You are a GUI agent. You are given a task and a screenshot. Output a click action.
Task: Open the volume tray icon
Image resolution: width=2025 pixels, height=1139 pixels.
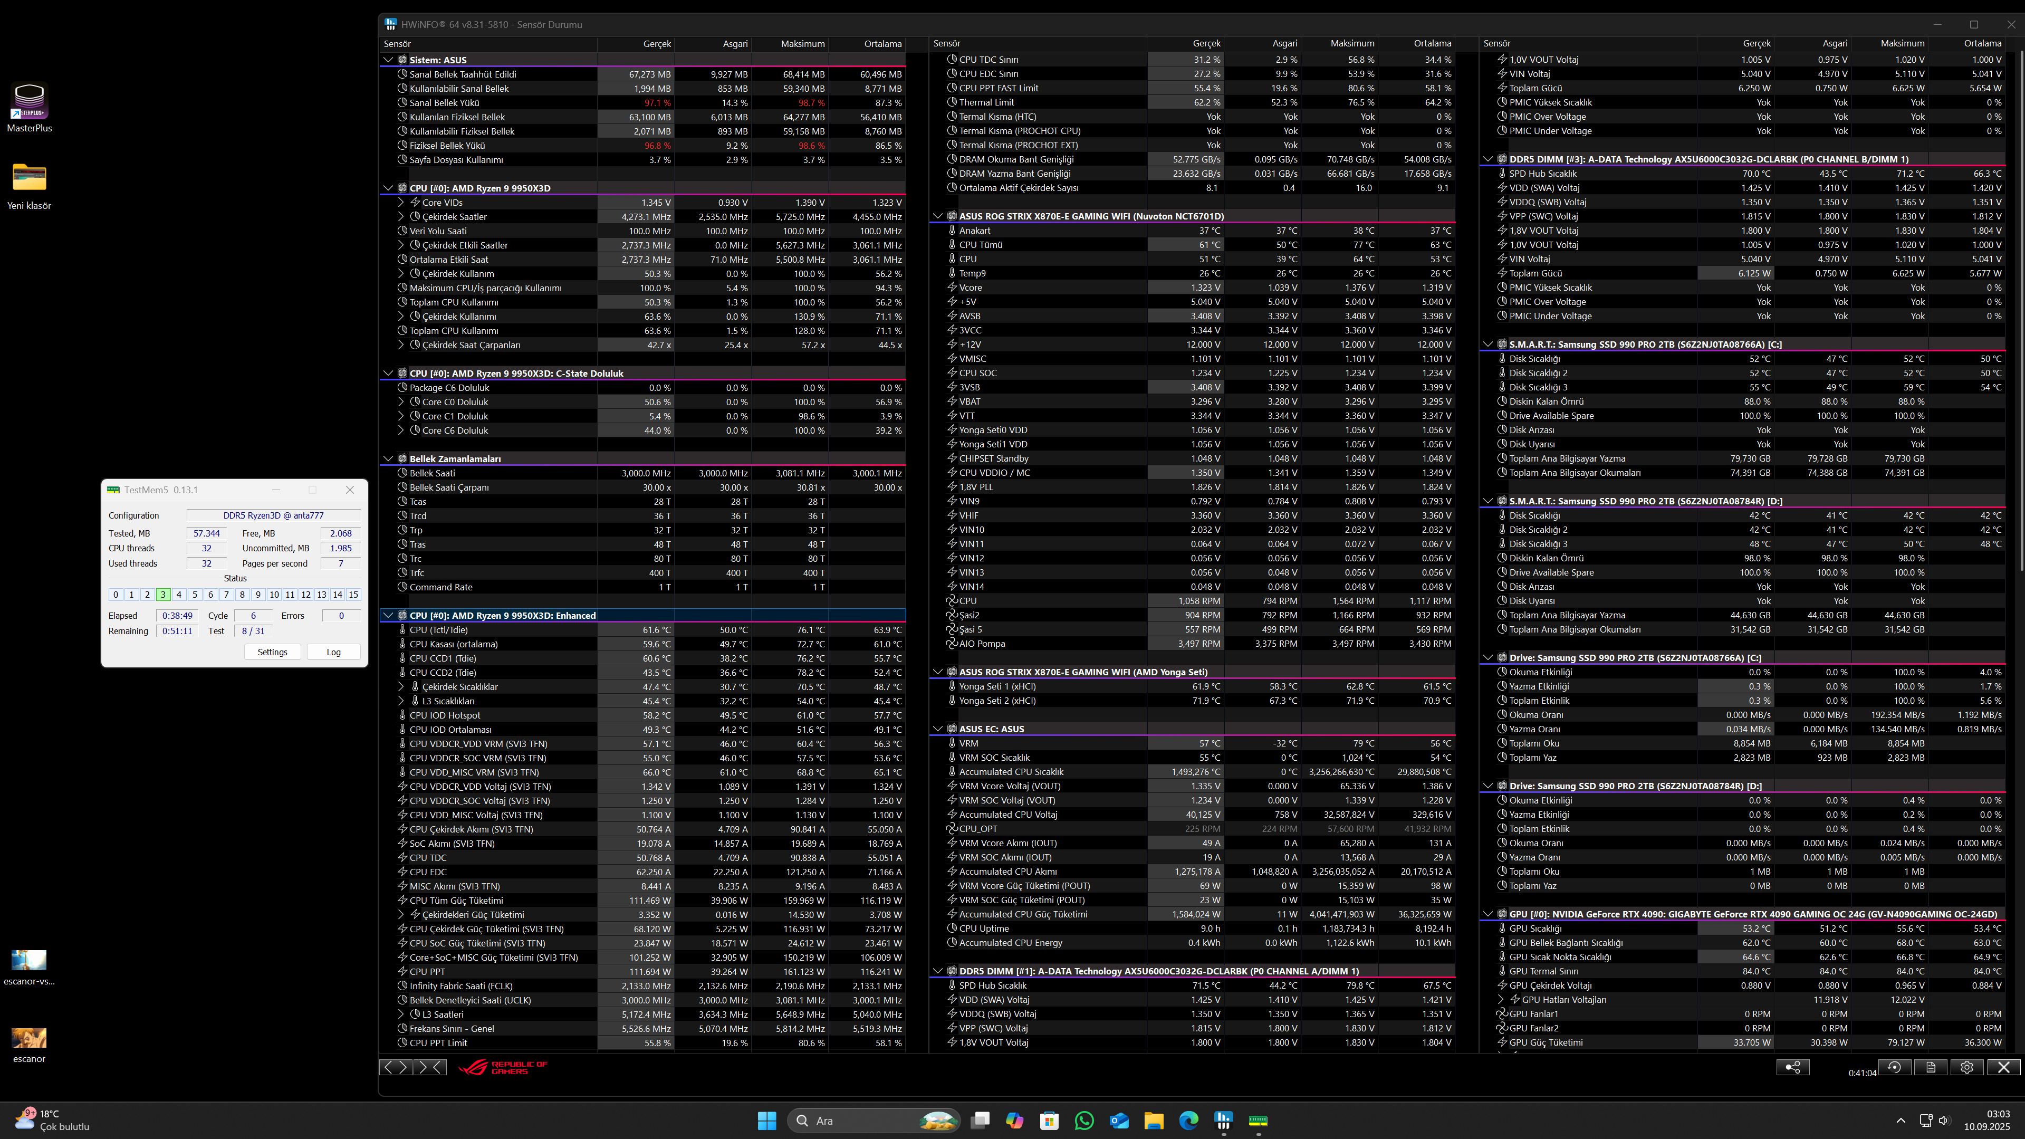click(1943, 1120)
